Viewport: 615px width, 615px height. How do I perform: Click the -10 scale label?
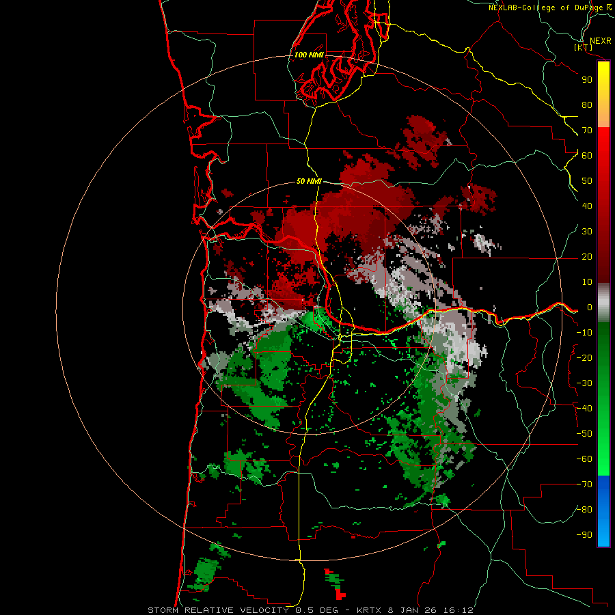584,333
